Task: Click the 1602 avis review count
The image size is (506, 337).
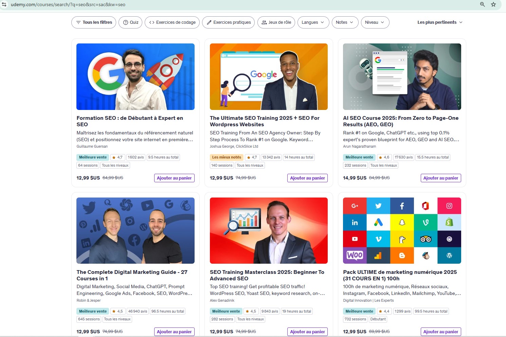Action: coord(136,157)
